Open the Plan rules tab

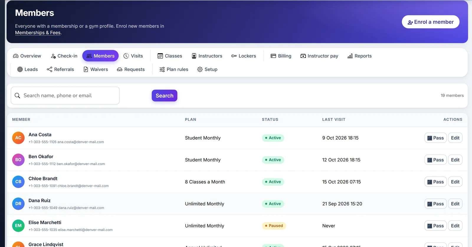pyautogui.click(x=174, y=69)
